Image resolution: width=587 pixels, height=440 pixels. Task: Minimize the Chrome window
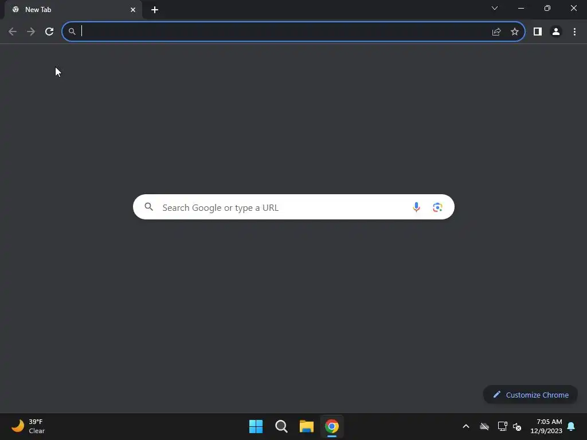tap(521, 8)
